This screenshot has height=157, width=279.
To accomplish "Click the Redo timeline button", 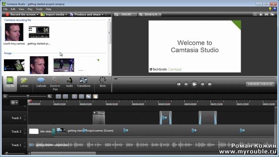I will point(65,96).
